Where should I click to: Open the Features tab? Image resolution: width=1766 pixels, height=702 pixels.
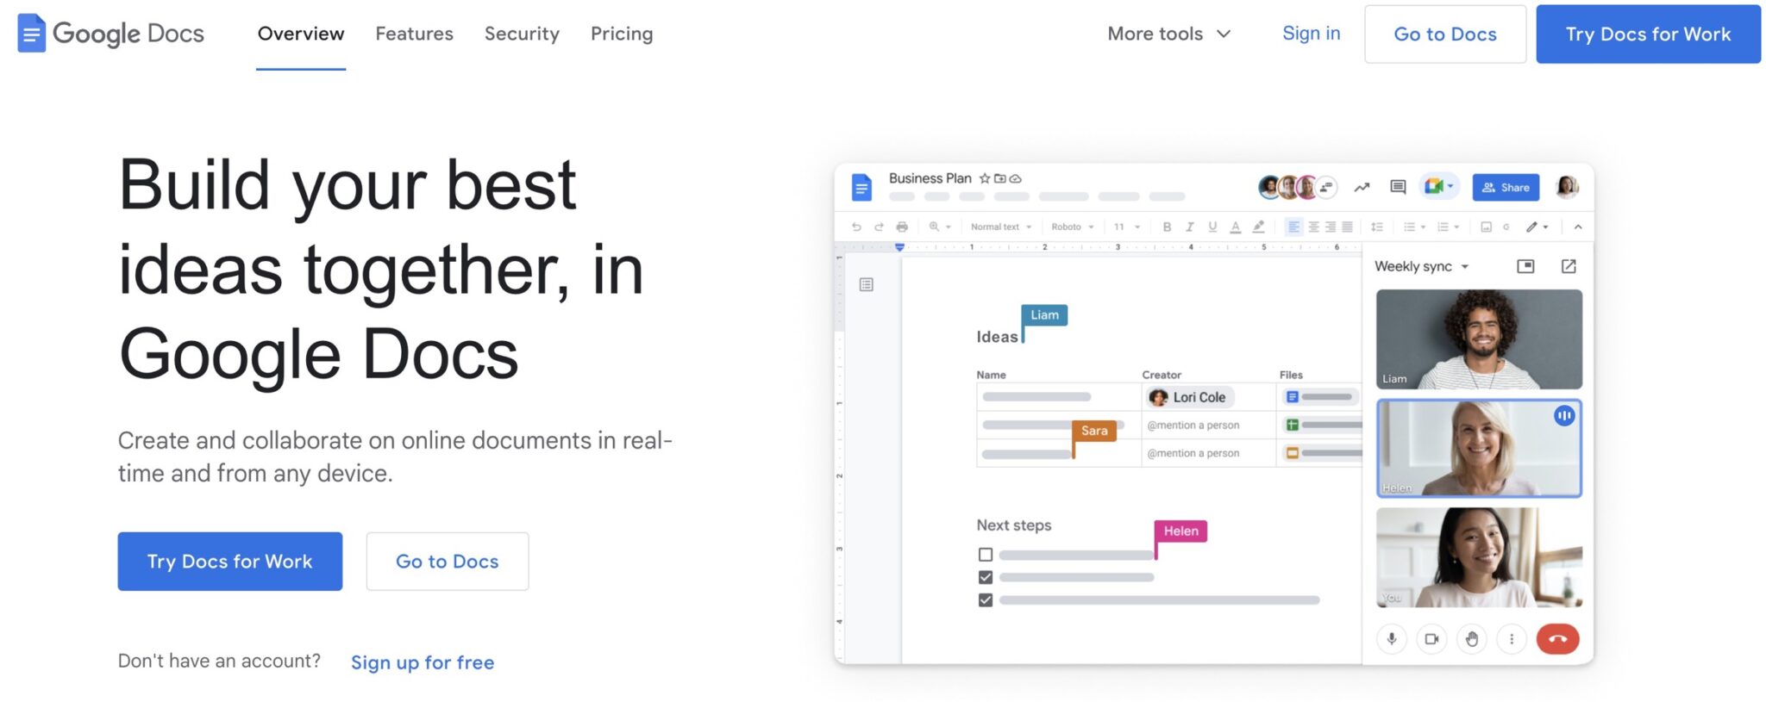414,34
